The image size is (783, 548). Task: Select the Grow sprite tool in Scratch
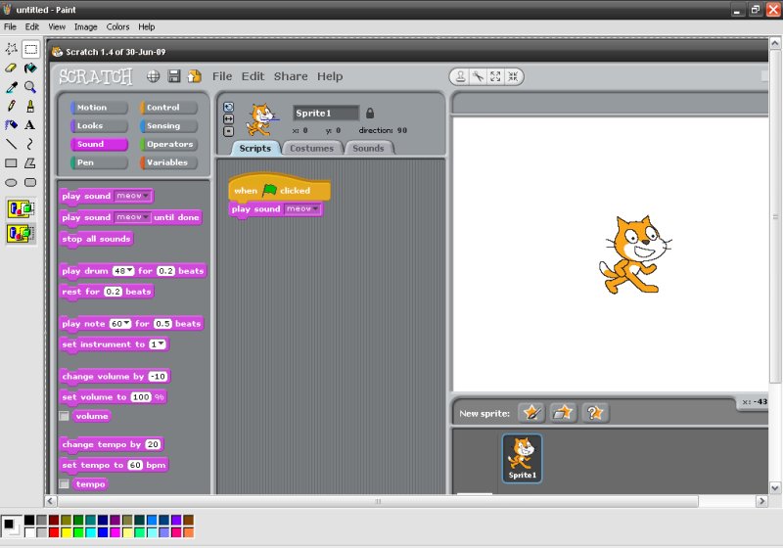(495, 76)
